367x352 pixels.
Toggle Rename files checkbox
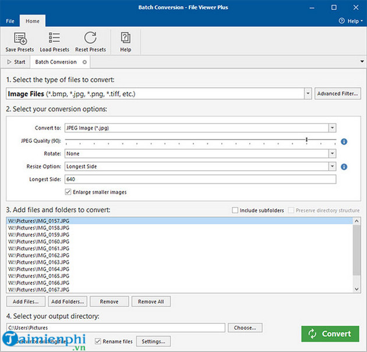(98, 341)
